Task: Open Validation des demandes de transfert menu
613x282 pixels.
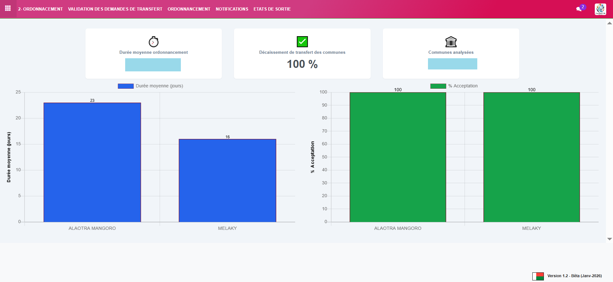Action: [115, 9]
